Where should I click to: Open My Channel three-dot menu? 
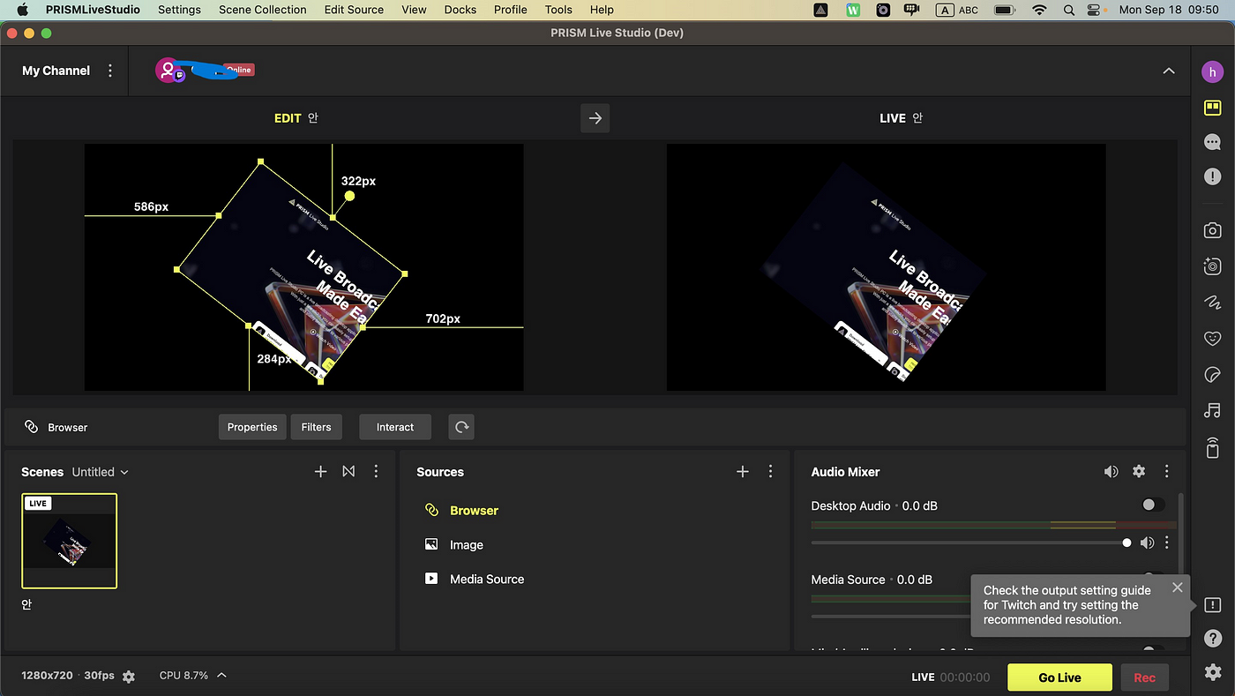pyautogui.click(x=110, y=71)
